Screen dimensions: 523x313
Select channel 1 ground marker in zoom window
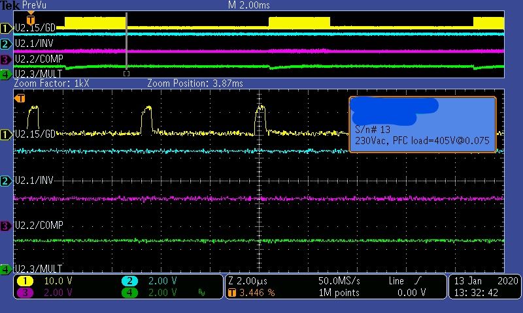pos(6,134)
